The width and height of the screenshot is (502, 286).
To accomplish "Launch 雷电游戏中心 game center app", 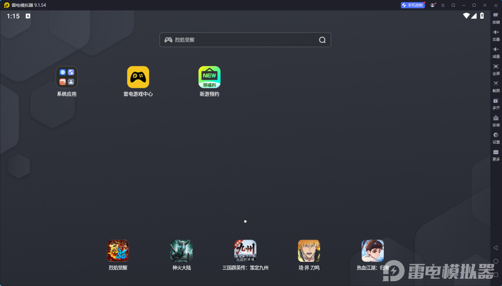I will point(138,77).
